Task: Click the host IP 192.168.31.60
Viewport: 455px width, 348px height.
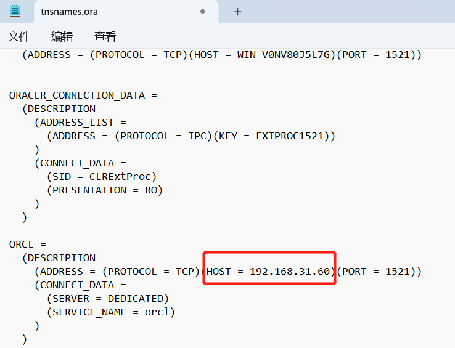Action: tap(290, 272)
